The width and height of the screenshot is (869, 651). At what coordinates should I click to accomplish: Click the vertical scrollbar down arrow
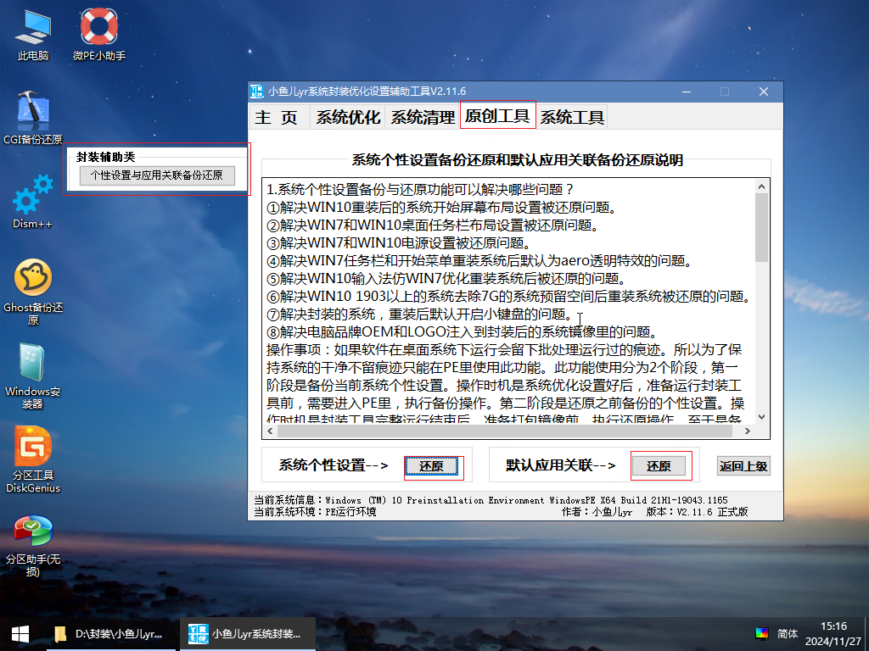(x=760, y=417)
